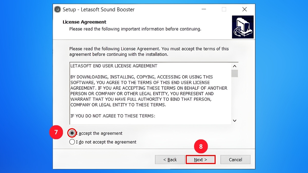The width and height of the screenshot is (308, 173).
Task: Cancel the Letasoft Sound Booster installation
Action: [235, 159]
